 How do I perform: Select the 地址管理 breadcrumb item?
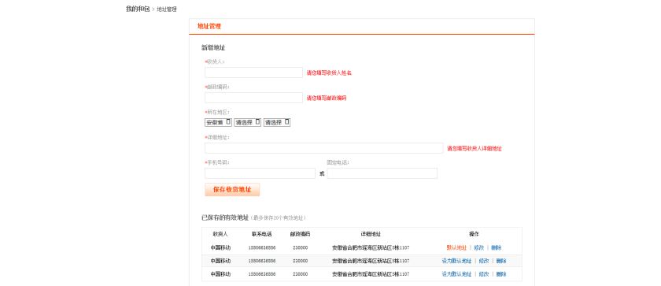[x=167, y=9]
